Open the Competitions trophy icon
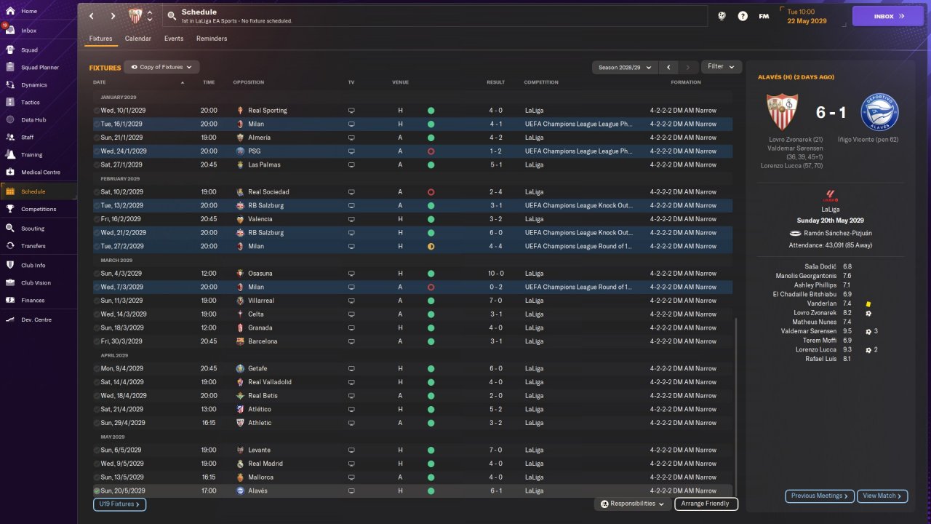Screen dimensions: 931x524 [x=10, y=209]
